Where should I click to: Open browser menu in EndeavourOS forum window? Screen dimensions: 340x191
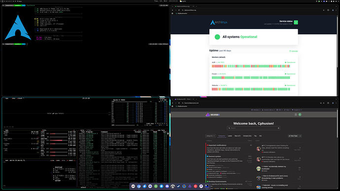point(337,103)
